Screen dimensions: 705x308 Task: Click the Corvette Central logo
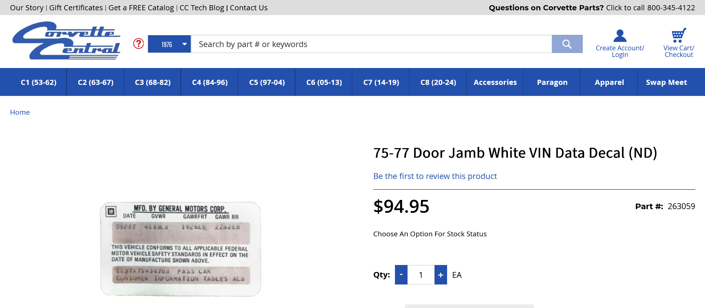pos(66,41)
